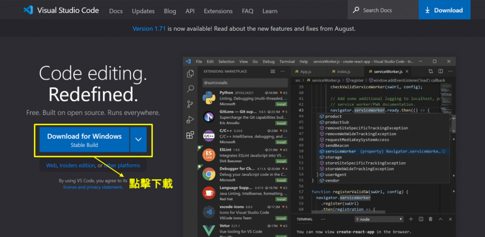Open the Run and Debug icon

pyautogui.click(x=190, y=120)
